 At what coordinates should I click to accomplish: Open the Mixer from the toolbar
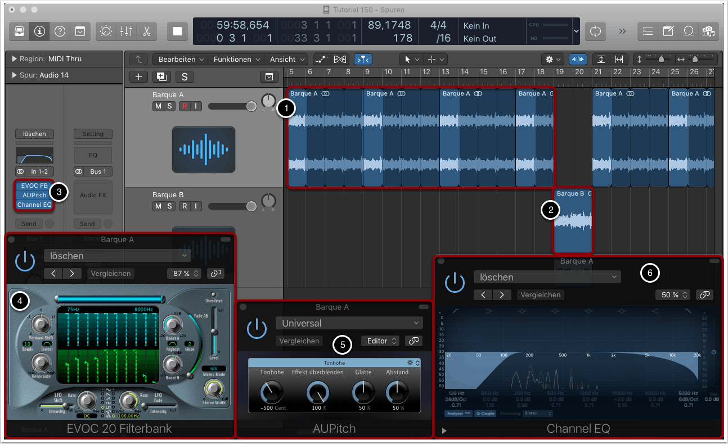coord(126,31)
